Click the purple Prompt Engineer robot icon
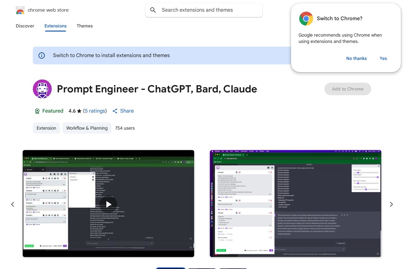Image resolution: width=404 pixels, height=269 pixels. tap(42, 89)
